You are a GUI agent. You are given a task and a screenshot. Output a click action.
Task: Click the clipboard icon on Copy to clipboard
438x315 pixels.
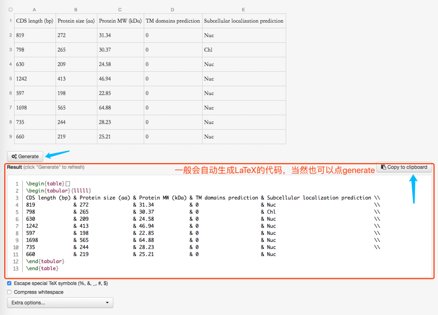pyautogui.click(x=384, y=167)
